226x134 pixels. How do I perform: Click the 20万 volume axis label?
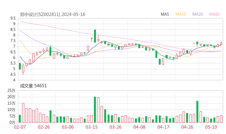[11, 97]
